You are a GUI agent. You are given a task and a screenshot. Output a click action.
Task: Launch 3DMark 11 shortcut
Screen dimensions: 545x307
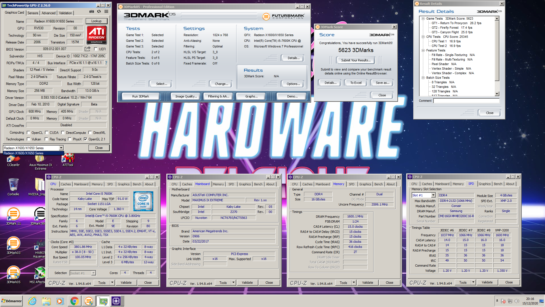click(13, 216)
